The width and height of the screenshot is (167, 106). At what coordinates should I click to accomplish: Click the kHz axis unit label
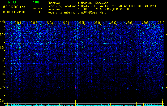coord(2,21)
